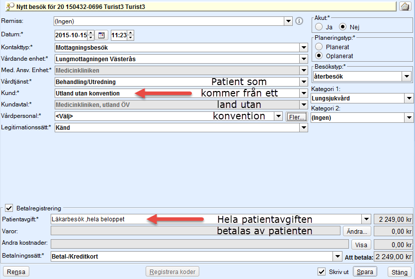Choose Oplanerat planning type
Screen dimensions: 415x279
[319, 56]
